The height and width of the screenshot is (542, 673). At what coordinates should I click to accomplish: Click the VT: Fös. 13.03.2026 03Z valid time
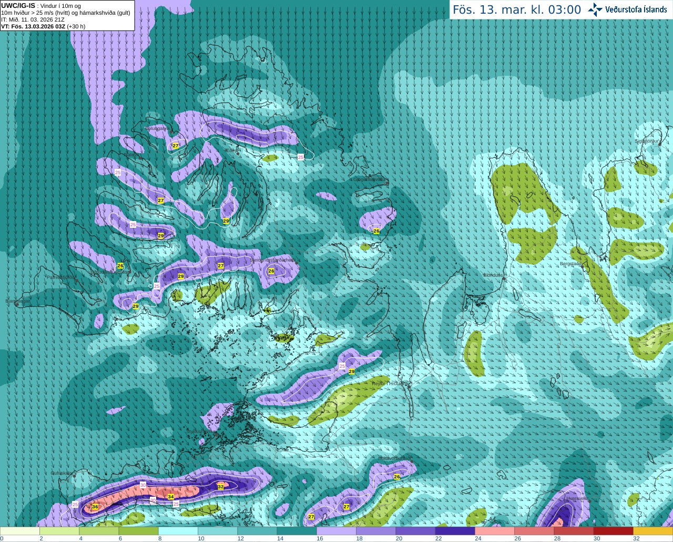34,26
